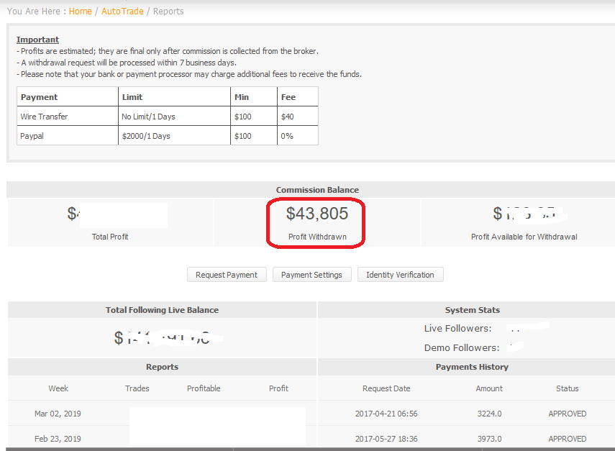615x451 pixels.
Task: Click the 2017-04-21 06:56 payment entry
Action: (386, 414)
